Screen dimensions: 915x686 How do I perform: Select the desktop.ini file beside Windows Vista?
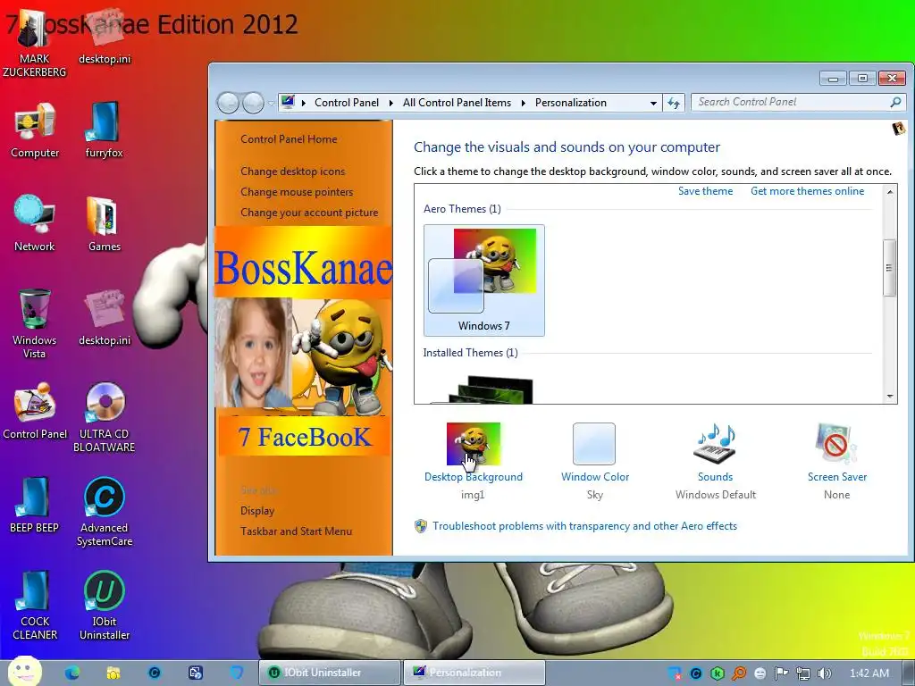pos(105,318)
